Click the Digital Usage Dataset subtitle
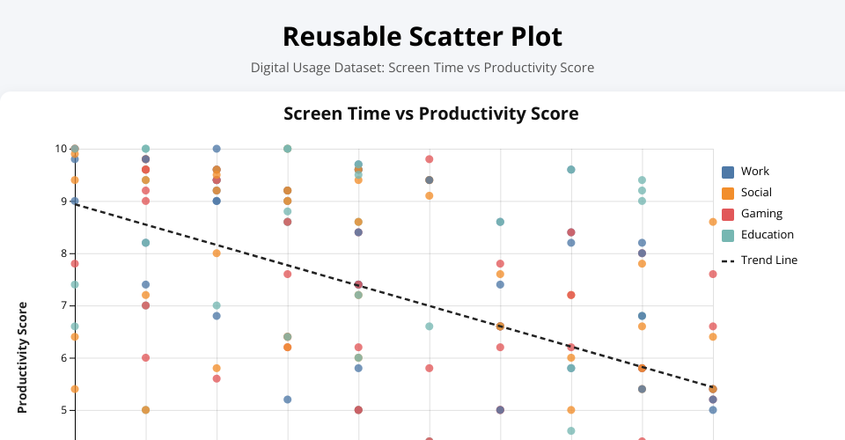Screen dimensions: 845x440 pos(422,68)
